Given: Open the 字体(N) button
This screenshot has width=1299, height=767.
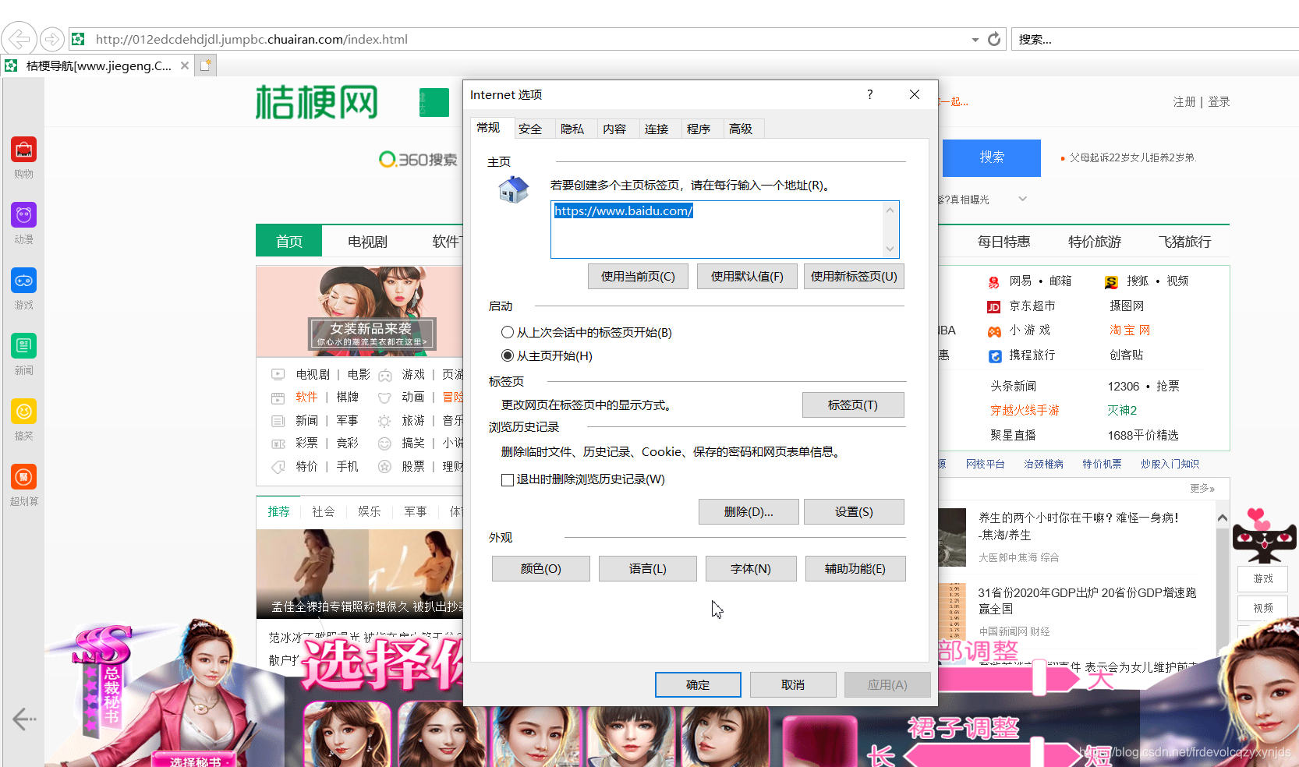Looking at the screenshot, I should [x=751, y=569].
